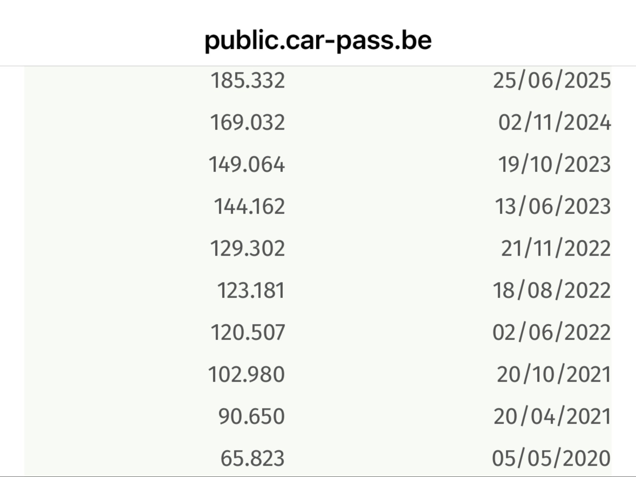The image size is (636, 477).
Task: Tap the 13/06/2023 date cell
Action: (553, 207)
